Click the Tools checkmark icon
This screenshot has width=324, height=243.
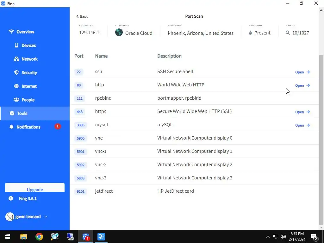[x=12, y=113]
